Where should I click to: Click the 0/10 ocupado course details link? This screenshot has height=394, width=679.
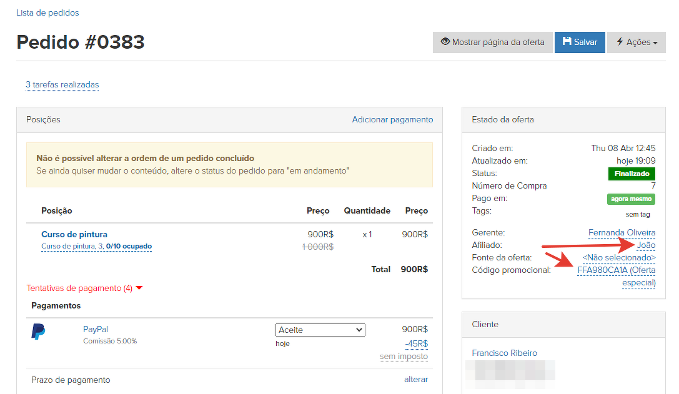pos(129,247)
